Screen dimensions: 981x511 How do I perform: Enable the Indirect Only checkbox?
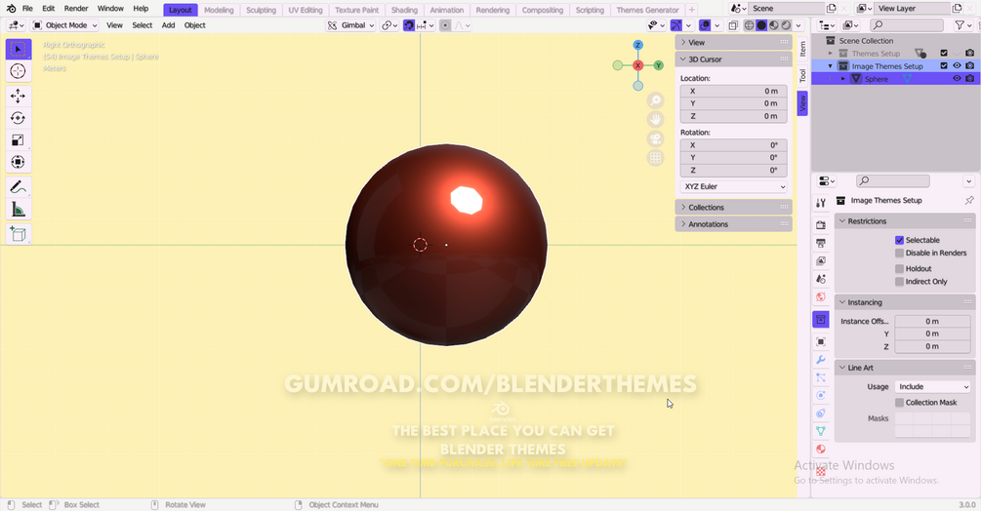click(899, 282)
